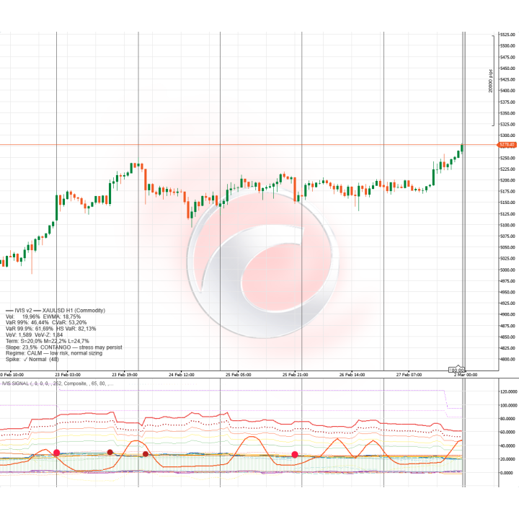519x519 pixels.
Task: Click the 5100.00 price axis label
Action: (507, 225)
